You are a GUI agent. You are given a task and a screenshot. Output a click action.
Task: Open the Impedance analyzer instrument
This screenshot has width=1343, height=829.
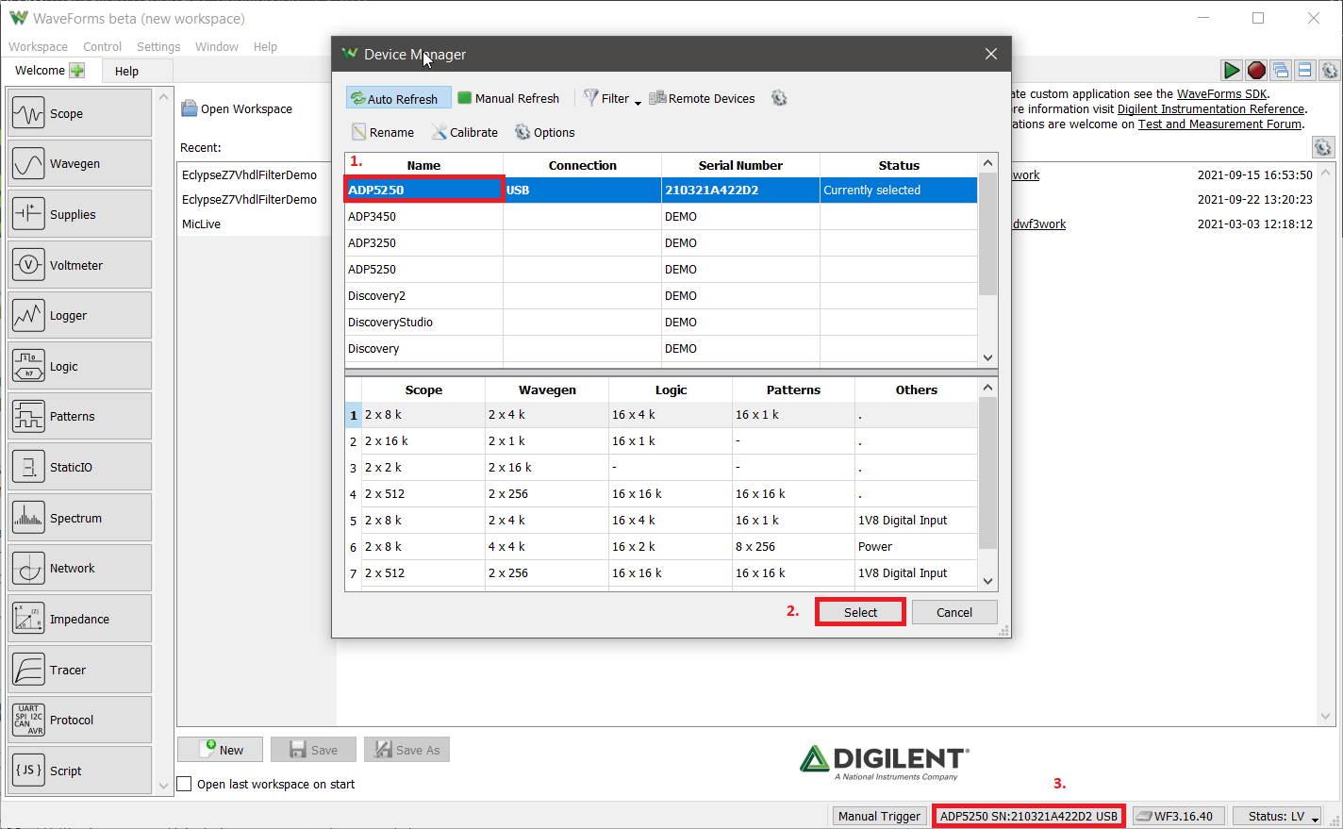pyautogui.click(x=79, y=619)
